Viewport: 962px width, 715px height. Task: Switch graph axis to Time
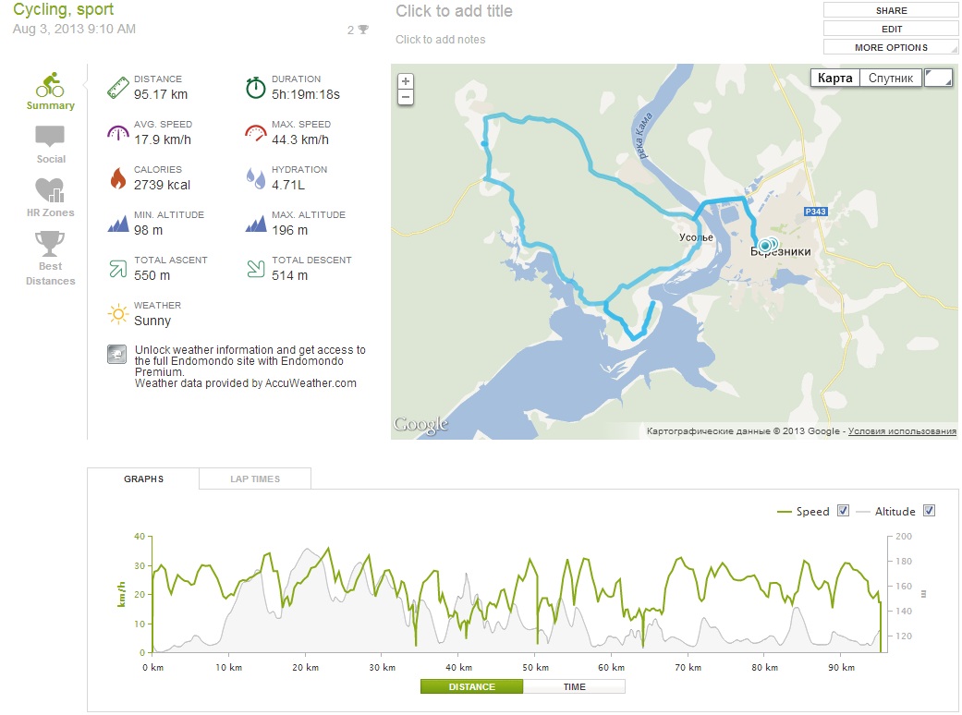click(574, 686)
